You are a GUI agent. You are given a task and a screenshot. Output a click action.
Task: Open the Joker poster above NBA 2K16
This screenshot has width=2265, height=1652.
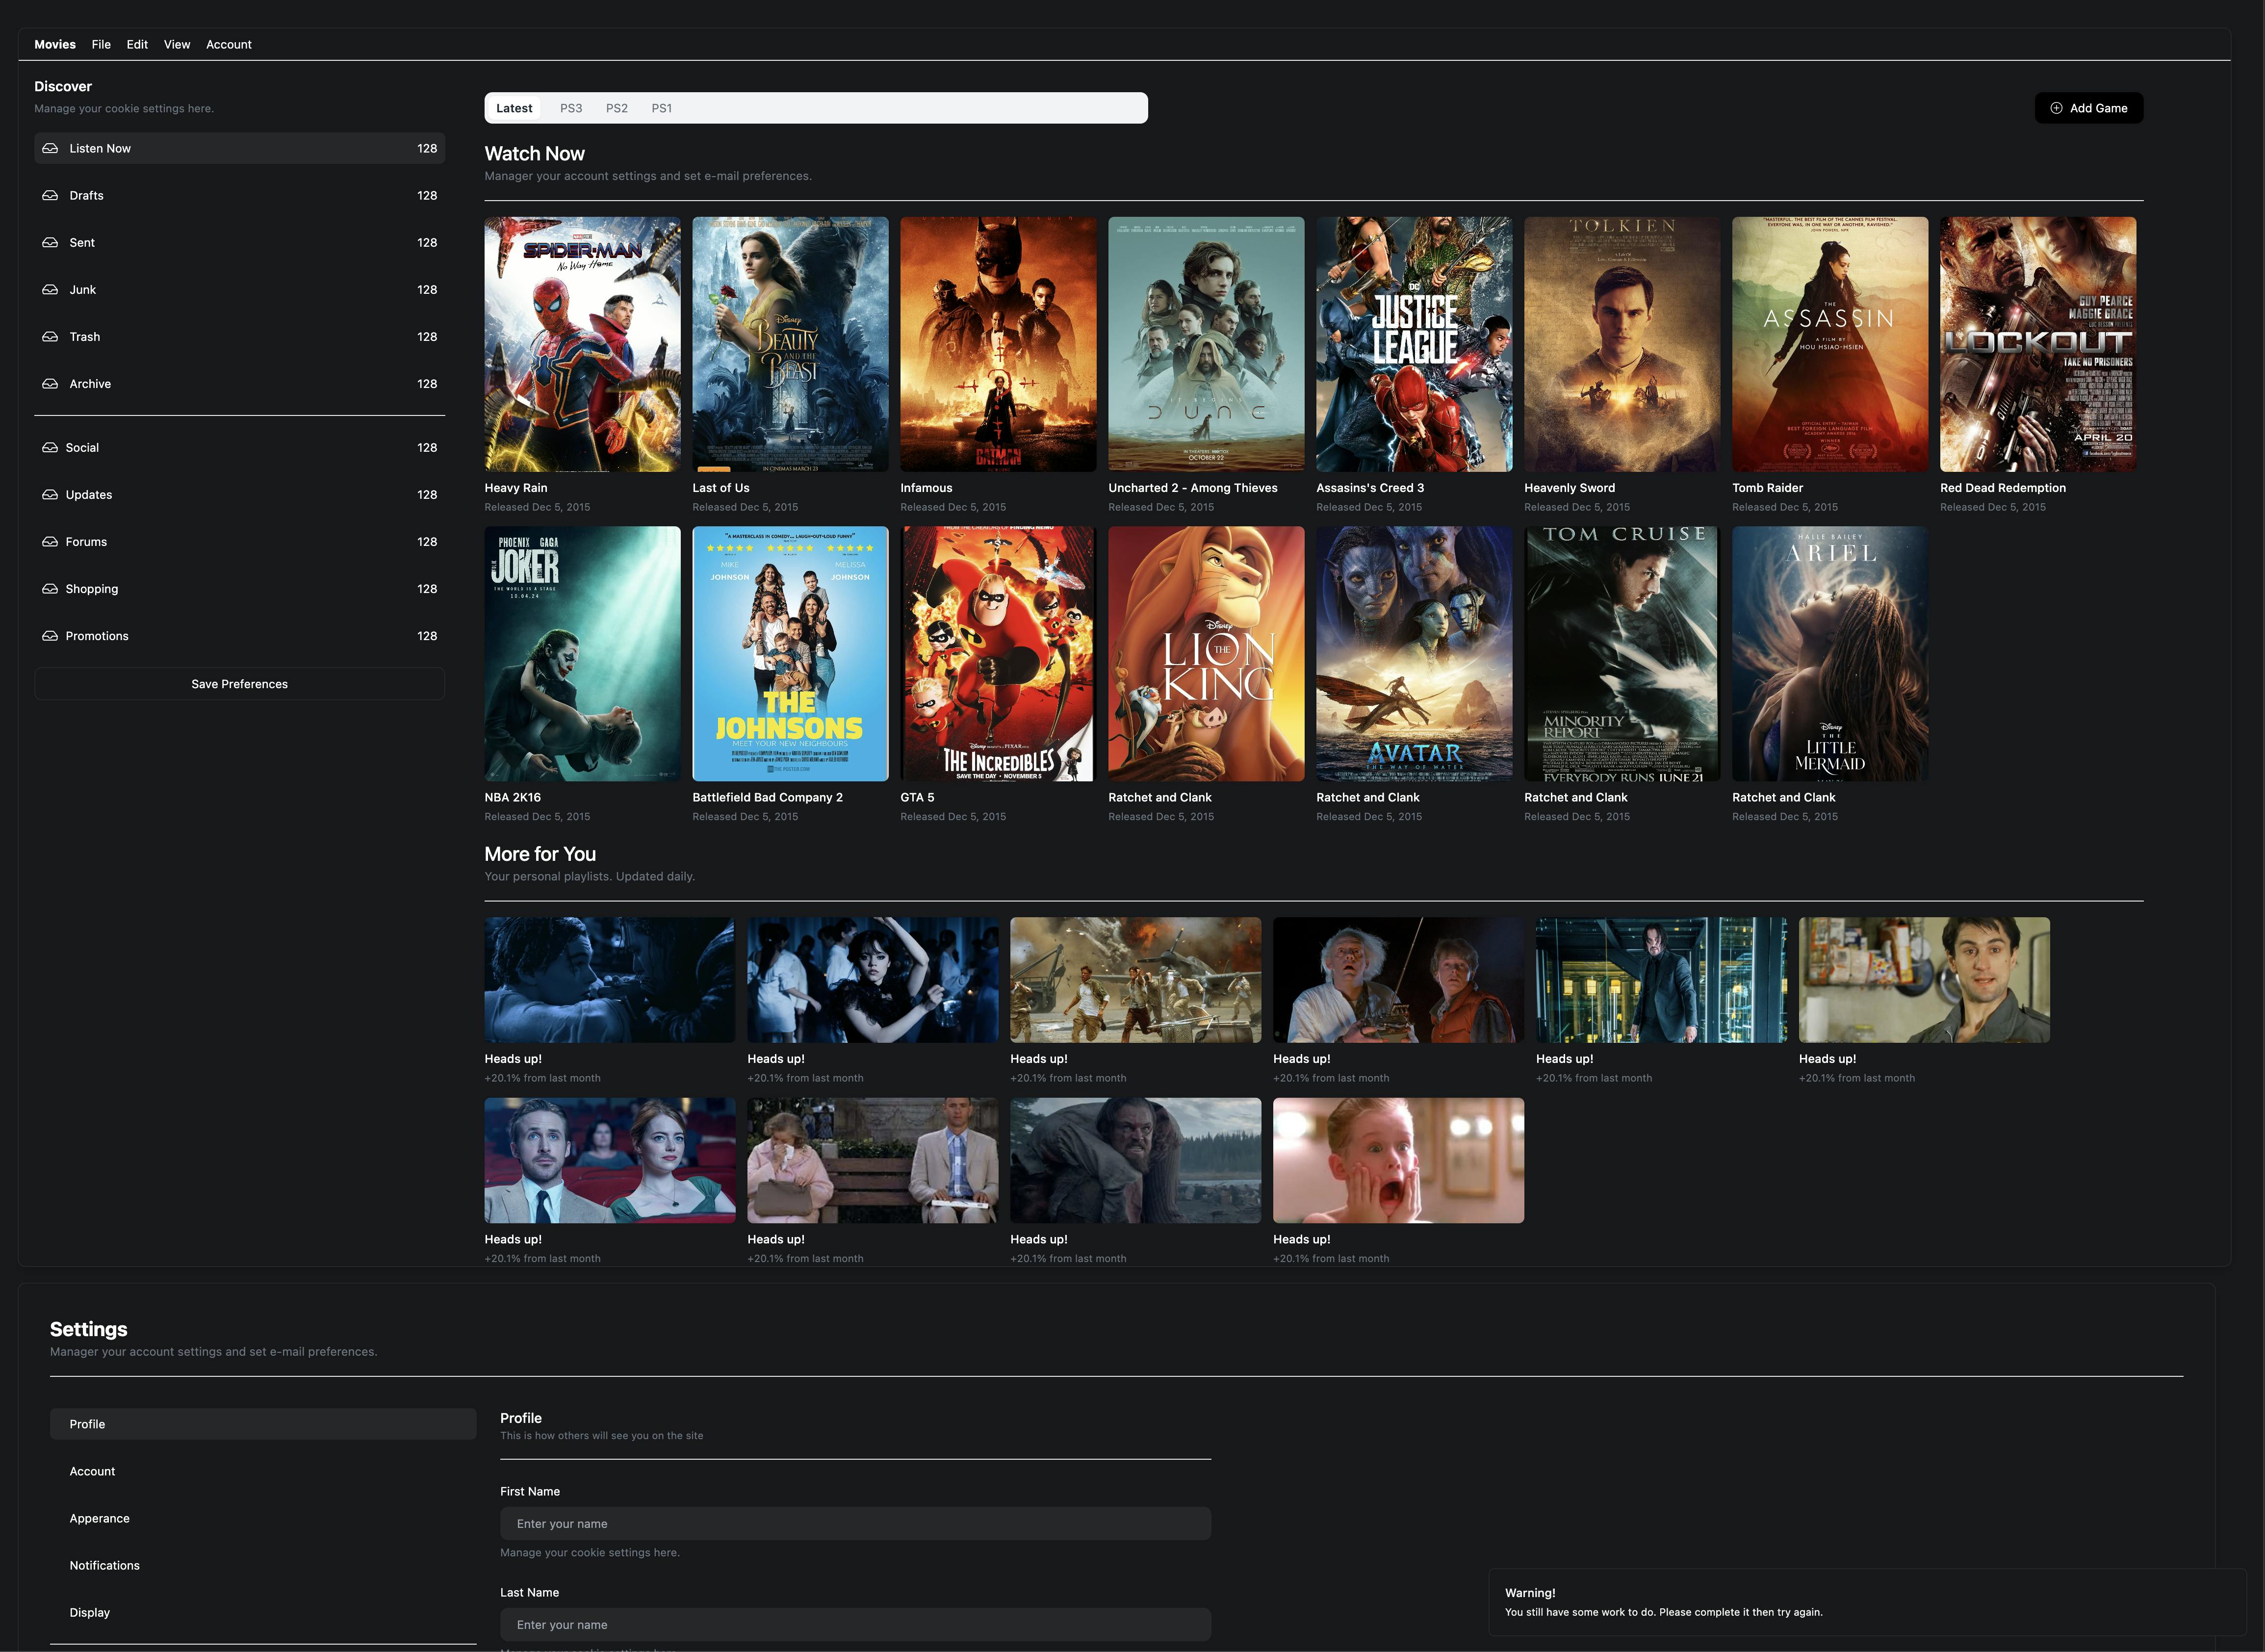click(582, 654)
